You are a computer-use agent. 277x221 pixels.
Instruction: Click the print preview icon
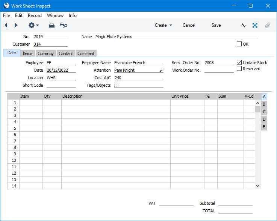(x=64, y=25)
